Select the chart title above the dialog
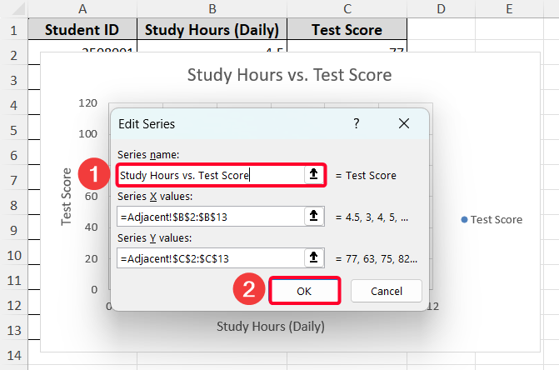This screenshot has height=370, width=559. (289, 75)
